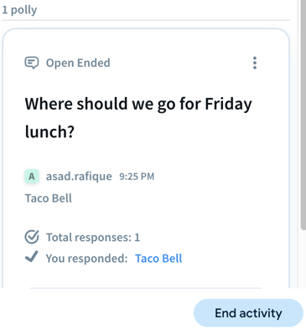This screenshot has width=306, height=334.
Task: Open the blue Taco Bell response link
Action: click(x=158, y=259)
